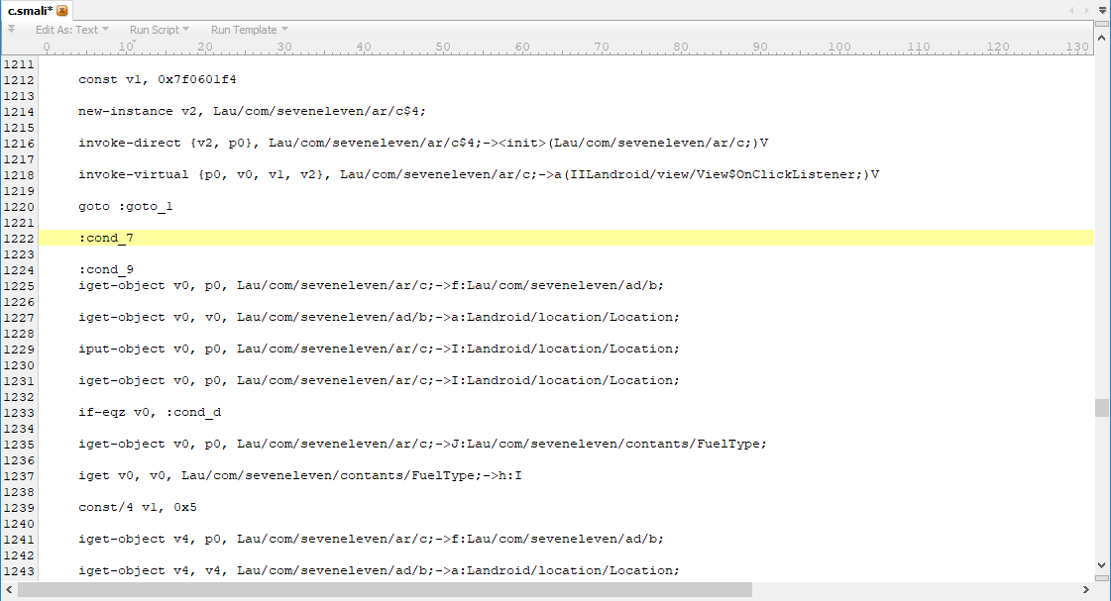Click line number 1222 in the gutter
Screen dimensions: 1111x601
coord(19,239)
